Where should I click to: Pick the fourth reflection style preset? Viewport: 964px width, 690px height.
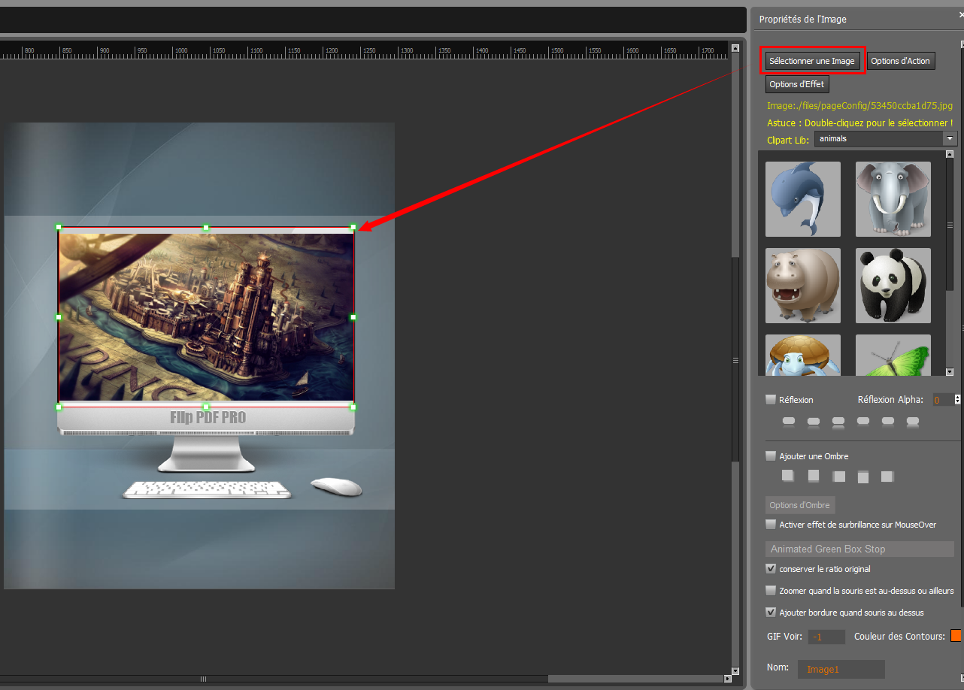(x=863, y=422)
